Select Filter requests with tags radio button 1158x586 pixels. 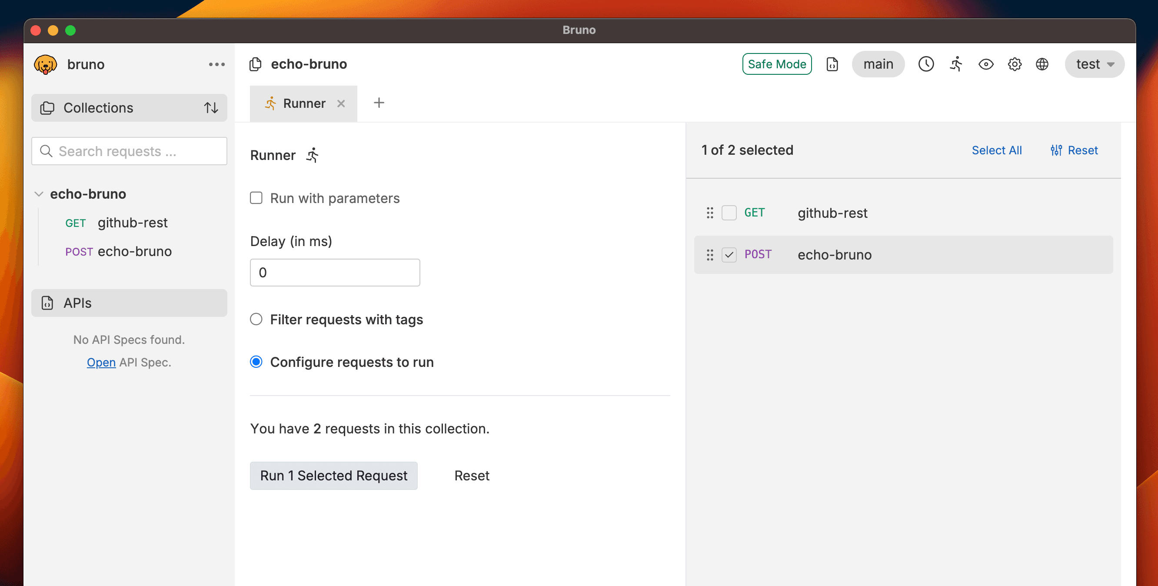[x=256, y=320]
